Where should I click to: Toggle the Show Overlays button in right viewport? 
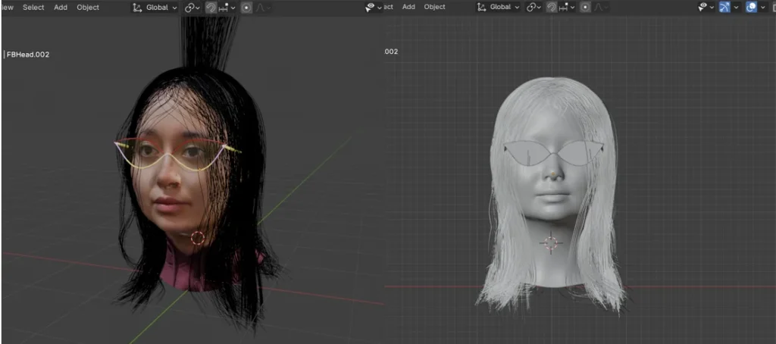point(752,7)
